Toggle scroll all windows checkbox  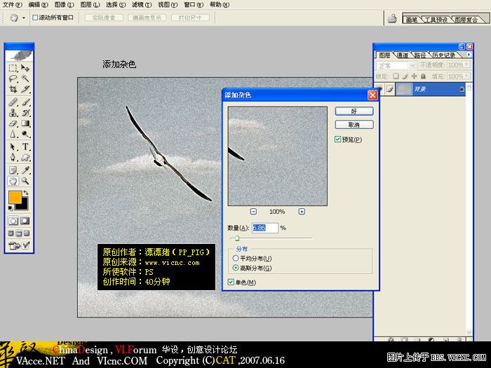tap(35, 18)
